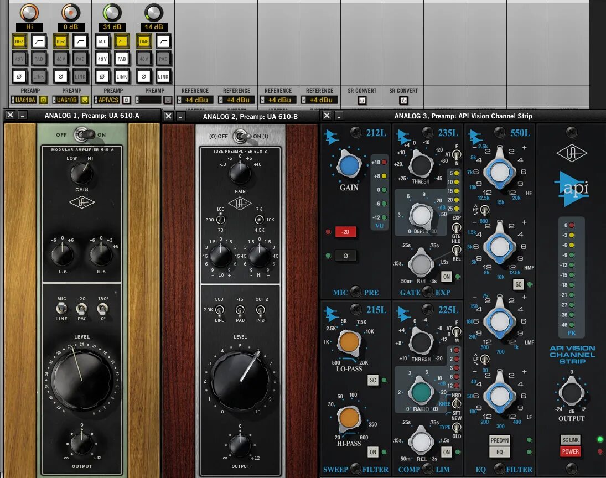Click SC LINK button on API Vision

[x=571, y=440]
